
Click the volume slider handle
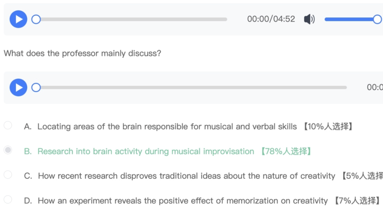coord(377,19)
